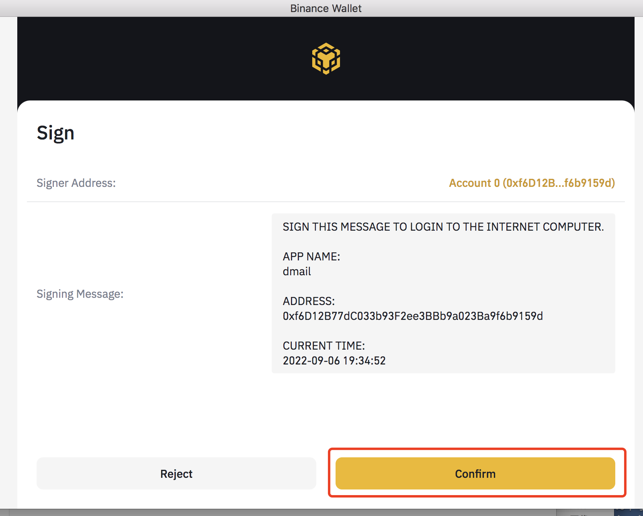Click the 'Sign' heading text
This screenshot has width=643, height=516.
55,133
